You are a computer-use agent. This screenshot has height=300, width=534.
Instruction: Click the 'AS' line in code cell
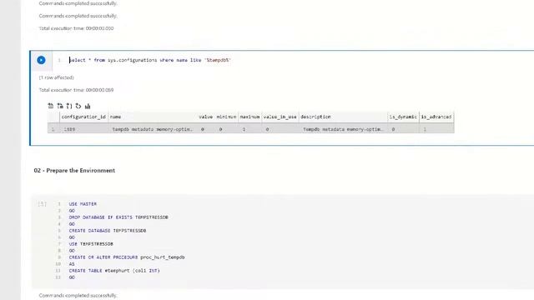point(72,264)
